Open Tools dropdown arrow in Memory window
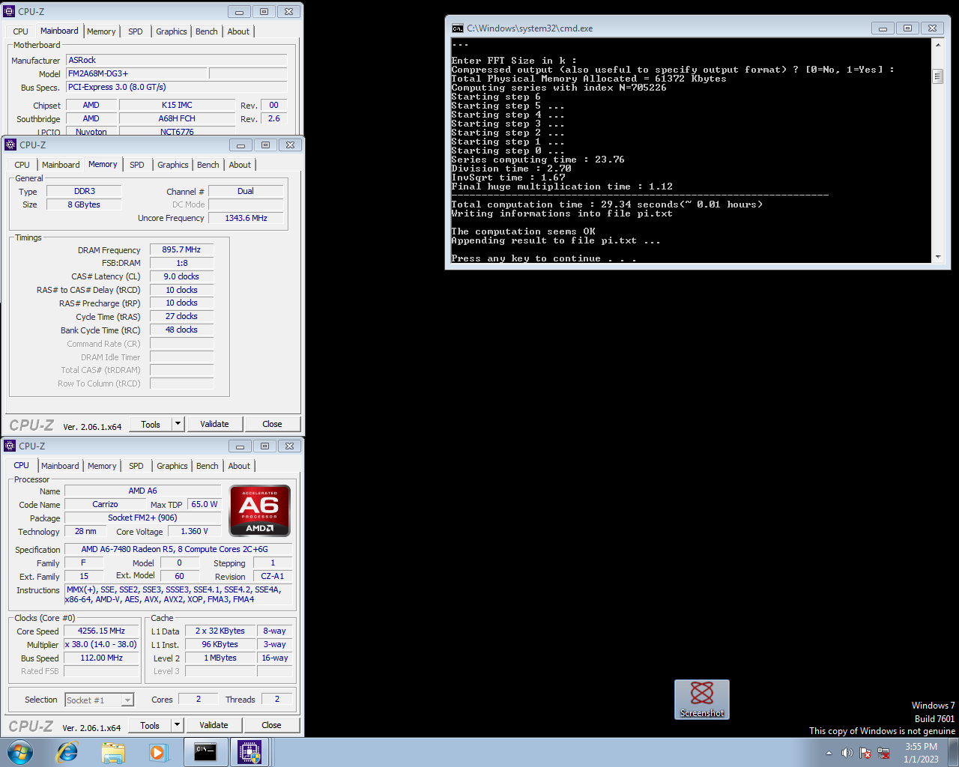The width and height of the screenshot is (959, 767). click(x=178, y=424)
